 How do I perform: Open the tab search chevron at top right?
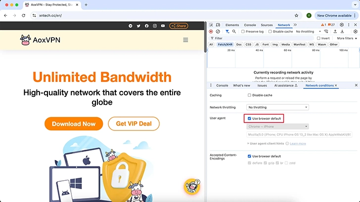click(x=355, y=5)
